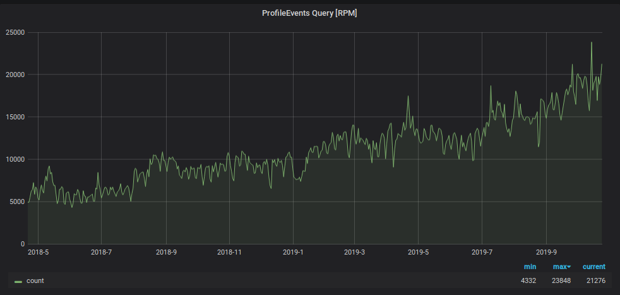Screen dimensions: 620x295
Task: Click the 2018-7 x-axis label
Action: pyautogui.click(x=101, y=251)
